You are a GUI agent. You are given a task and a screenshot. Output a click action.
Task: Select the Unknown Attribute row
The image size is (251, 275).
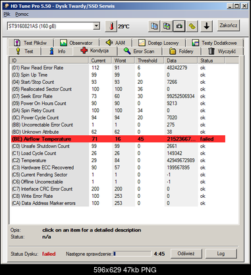pos(118,132)
